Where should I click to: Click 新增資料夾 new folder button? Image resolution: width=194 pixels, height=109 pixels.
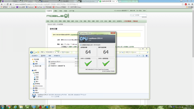tap(57, 56)
